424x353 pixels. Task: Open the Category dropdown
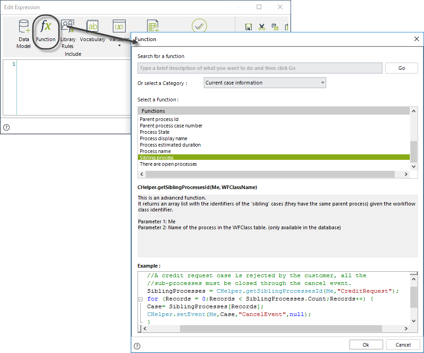click(x=265, y=83)
